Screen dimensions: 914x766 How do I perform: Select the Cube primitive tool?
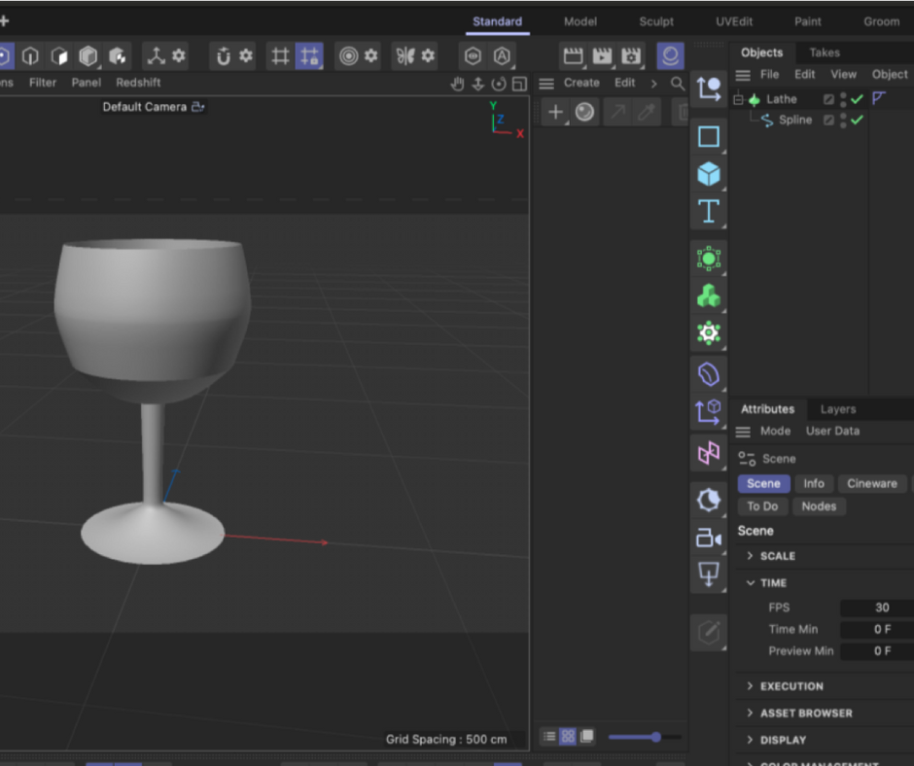[x=709, y=173]
